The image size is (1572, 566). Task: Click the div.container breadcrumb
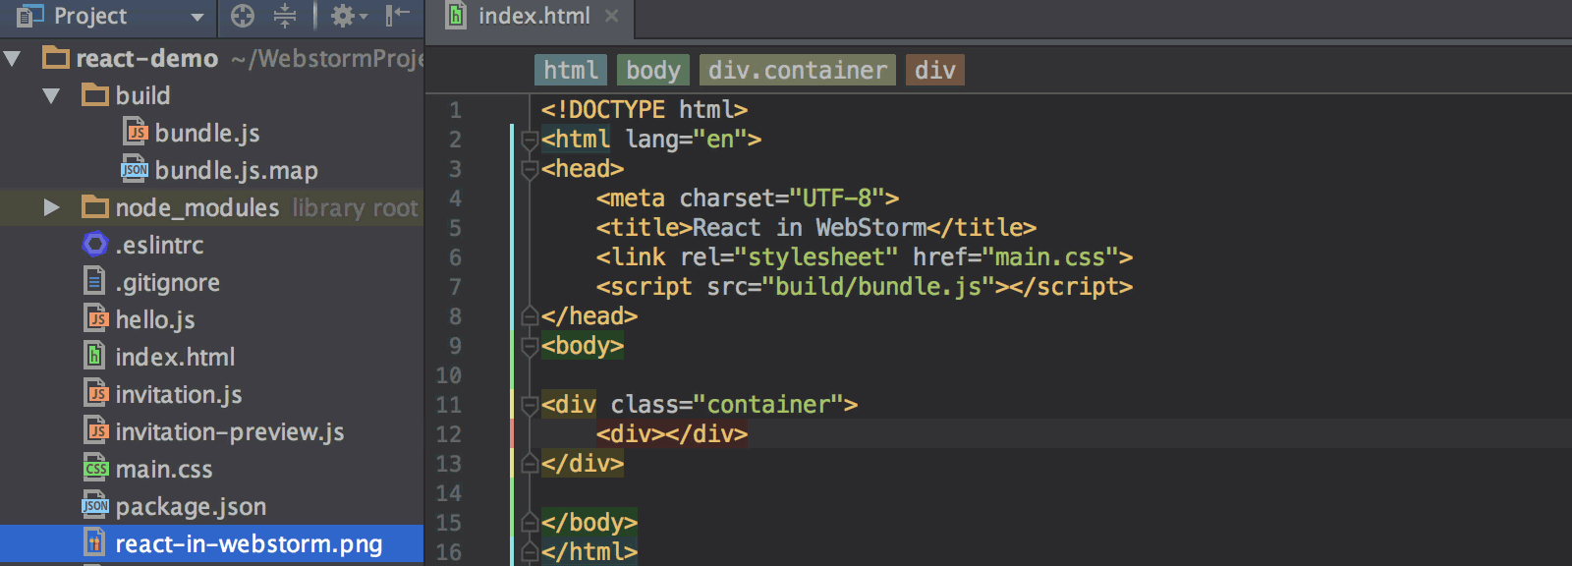798,70
